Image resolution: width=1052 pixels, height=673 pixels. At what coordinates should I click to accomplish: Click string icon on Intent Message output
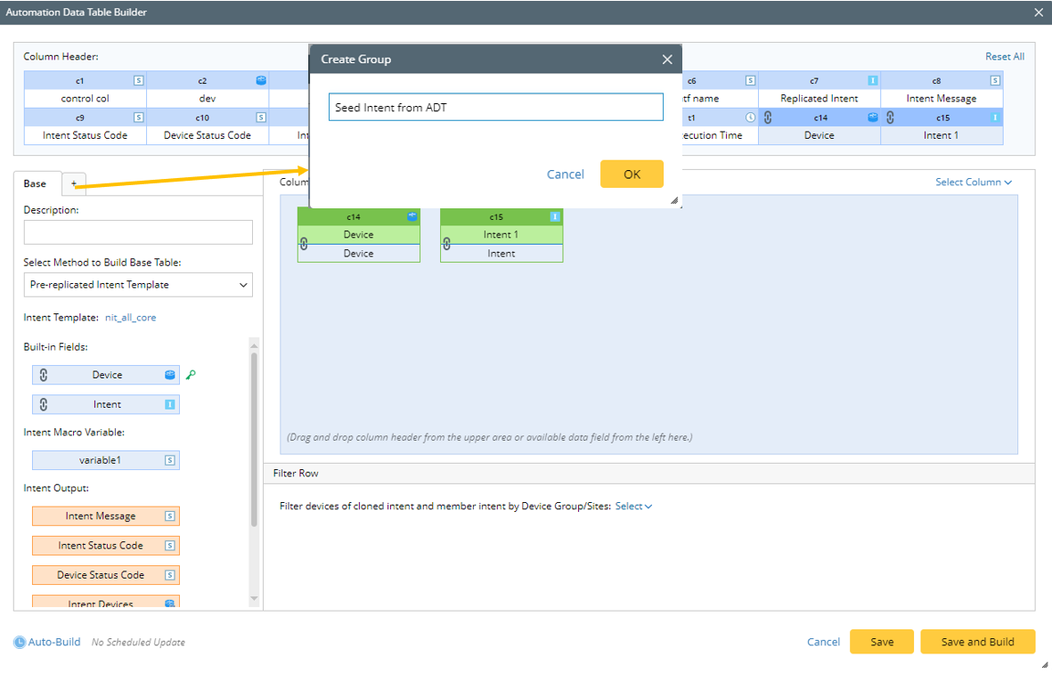point(170,516)
